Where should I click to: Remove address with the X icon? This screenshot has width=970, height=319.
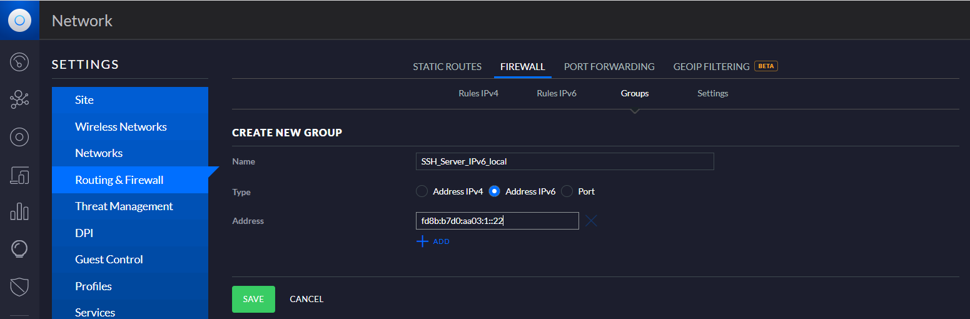tap(592, 221)
